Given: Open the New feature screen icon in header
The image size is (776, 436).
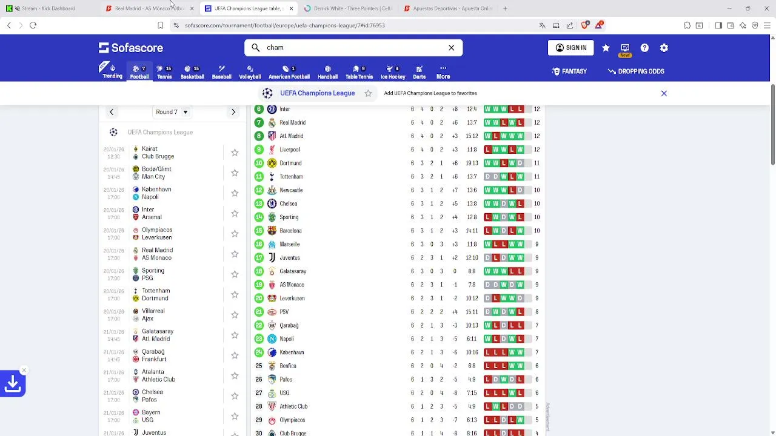Looking at the screenshot, I should [x=625, y=49].
